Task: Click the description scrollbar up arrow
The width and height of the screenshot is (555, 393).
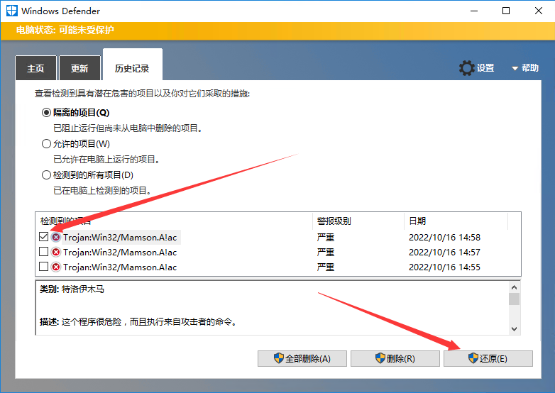Action: point(515,287)
